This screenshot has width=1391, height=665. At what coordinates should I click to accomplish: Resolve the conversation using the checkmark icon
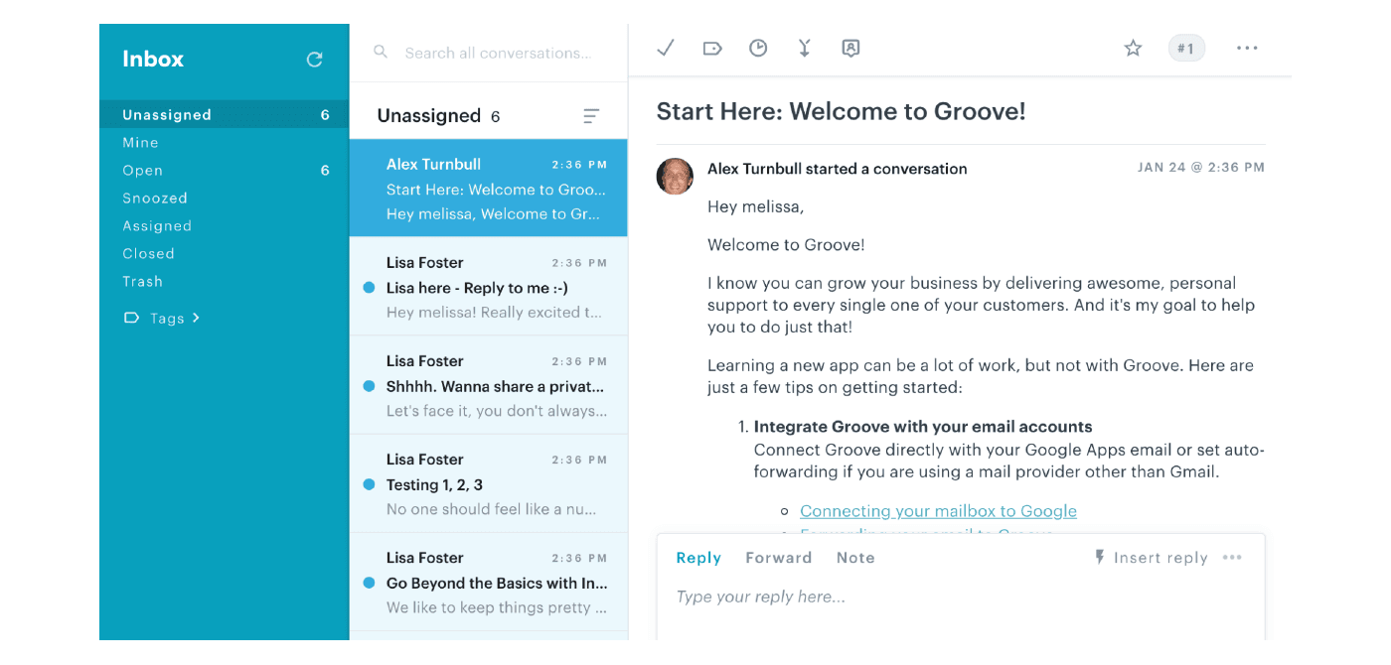(x=665, y=47)
